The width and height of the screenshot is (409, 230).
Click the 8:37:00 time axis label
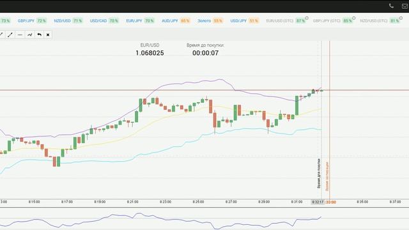pos(395,202)
